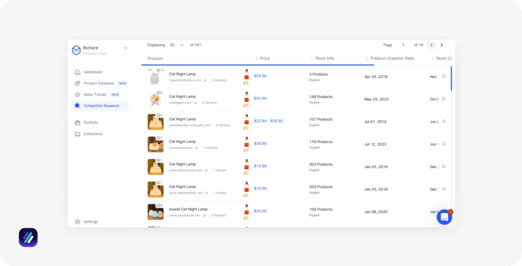The width and height of the screenshot is (522, 266).
Task: Open product thumbnail for kawaii Cat Night Lamp
Action: point(155,212)
